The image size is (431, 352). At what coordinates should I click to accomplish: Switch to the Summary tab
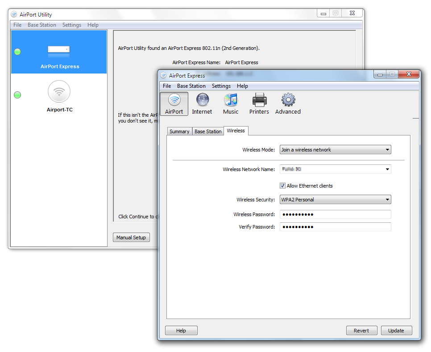(179, 131)
